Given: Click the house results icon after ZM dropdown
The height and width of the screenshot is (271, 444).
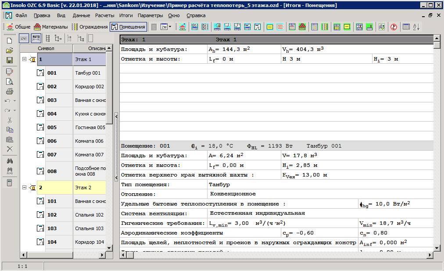Looking at the screenshot, I should click(183, 27).
